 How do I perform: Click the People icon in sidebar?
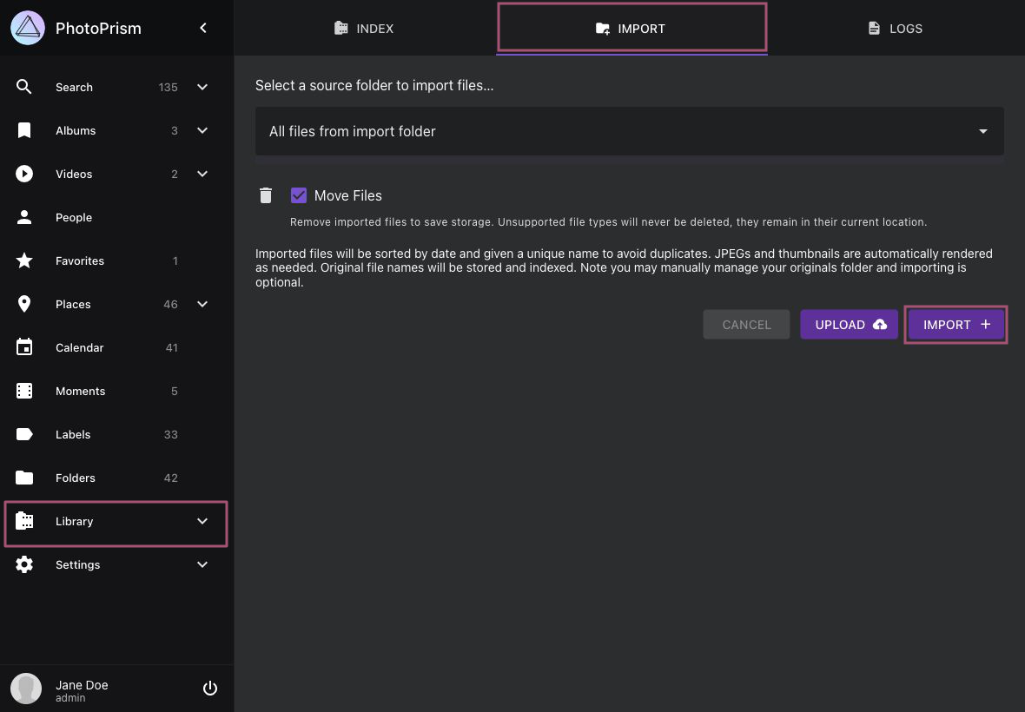tap(23, 216)
